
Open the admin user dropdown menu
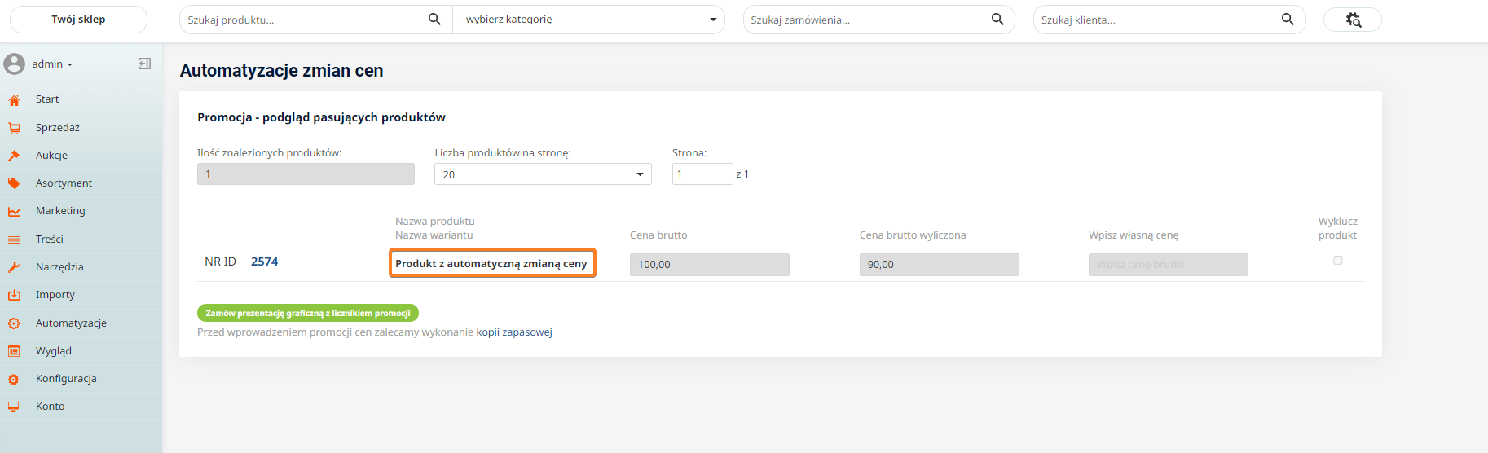tap(52, 64)
